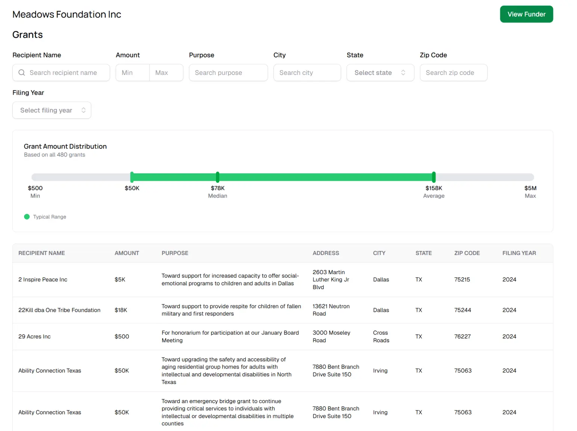
Task: Click the "Meadows Foundation Inc" page title
Action: coord(67,14)
